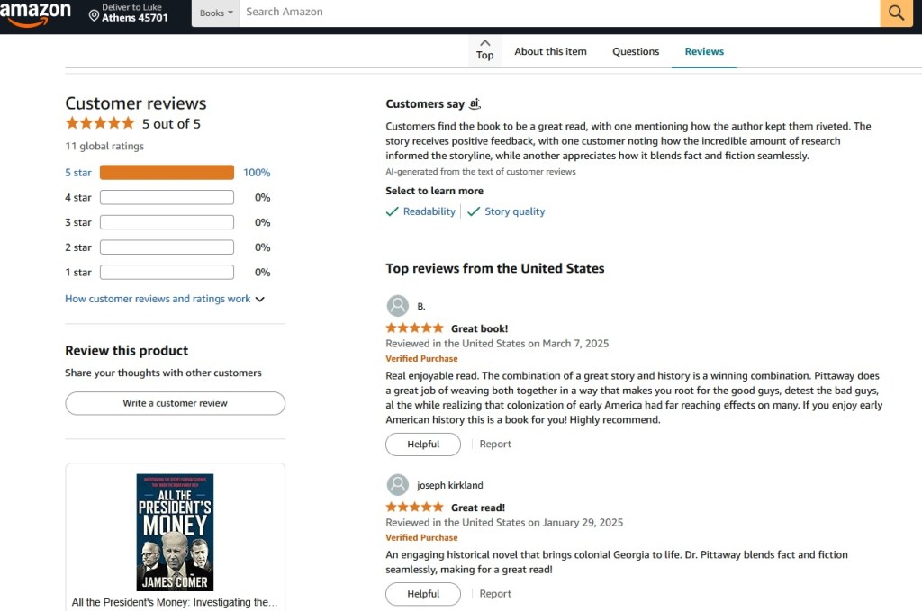Switch to the About this item tab
The height and width of the screenshot is (611, 922).
pos(550,51)
